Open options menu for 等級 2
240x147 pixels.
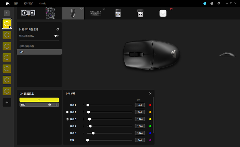point(83,112)
